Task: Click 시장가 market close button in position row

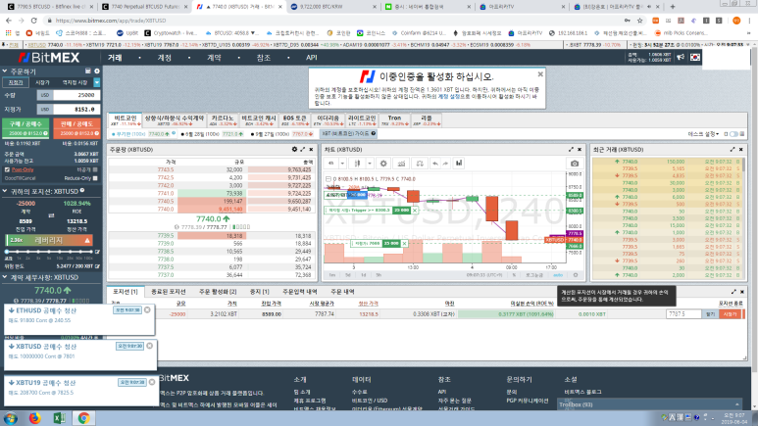Action: click(730, 314)
